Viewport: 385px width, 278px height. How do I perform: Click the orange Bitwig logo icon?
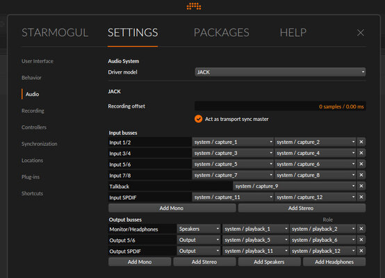(x=194, y=6)
